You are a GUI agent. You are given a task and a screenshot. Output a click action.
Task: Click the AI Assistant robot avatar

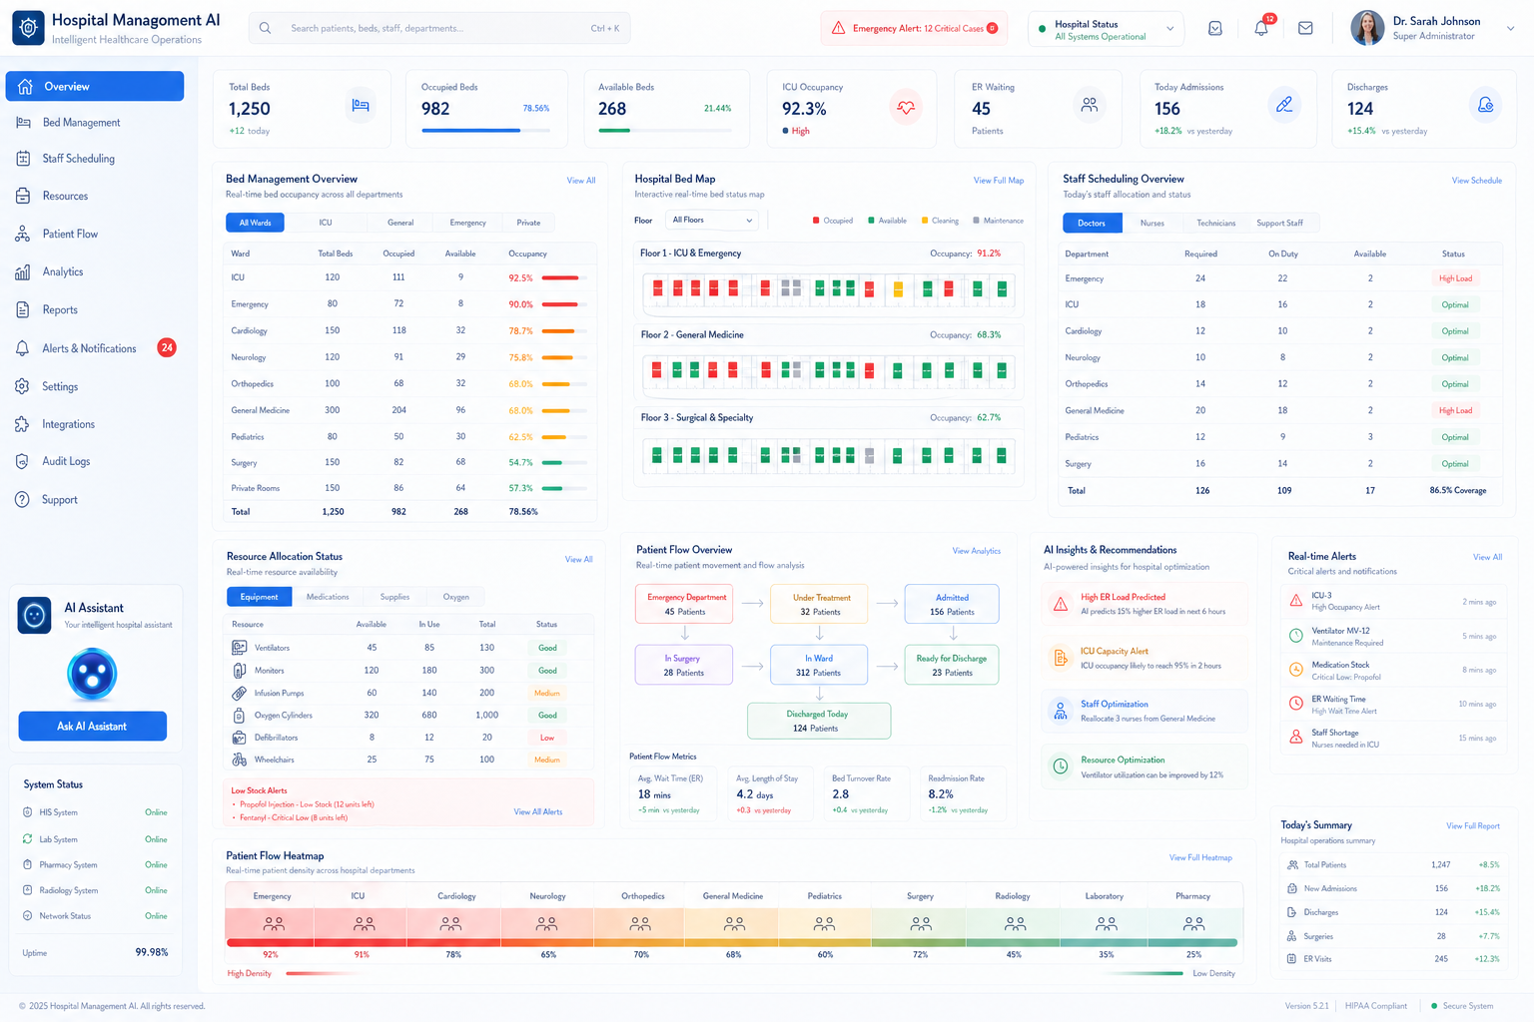pyautogui.click(x=92, y=675)
